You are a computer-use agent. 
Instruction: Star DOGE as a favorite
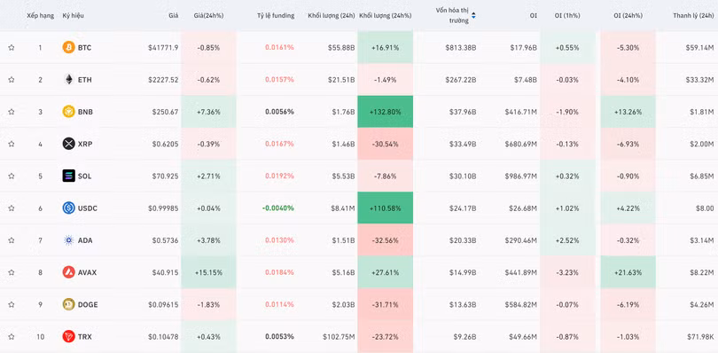(12, 304)
